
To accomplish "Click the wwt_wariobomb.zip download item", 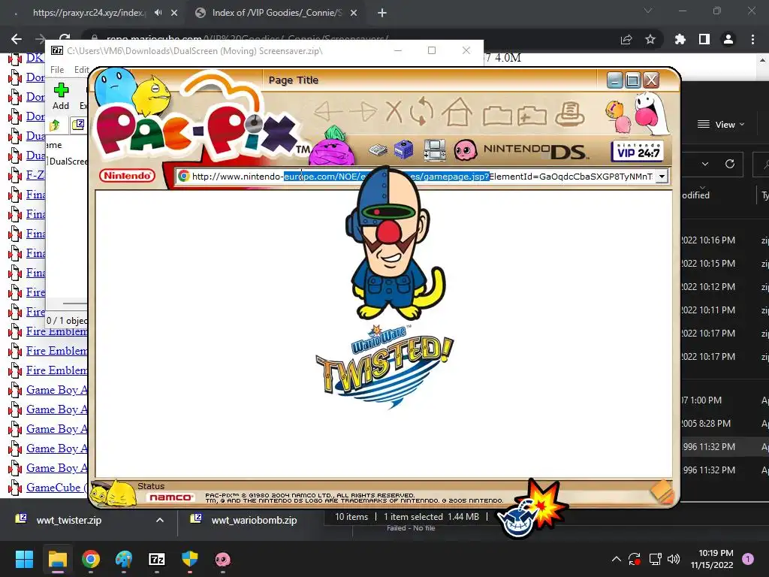I will tap(254, 520).
